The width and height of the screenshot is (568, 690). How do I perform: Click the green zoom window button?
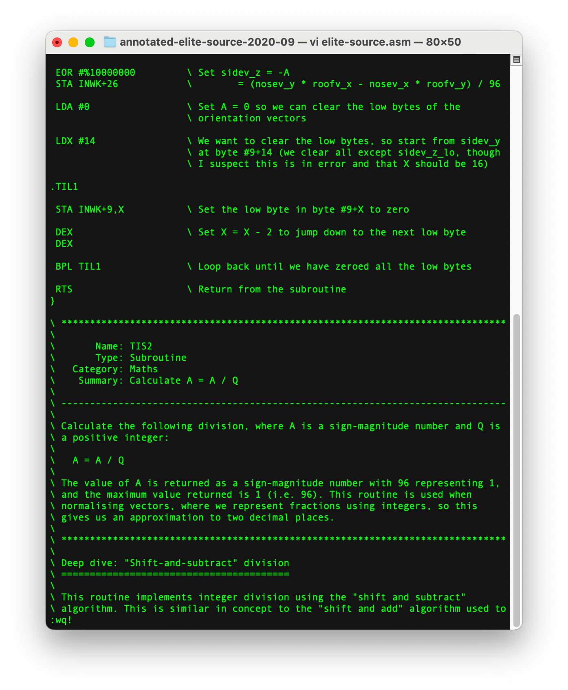(x=90, y=42)
